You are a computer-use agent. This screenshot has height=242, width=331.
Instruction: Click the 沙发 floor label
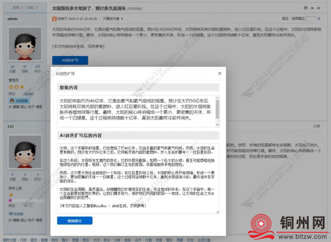317,126
